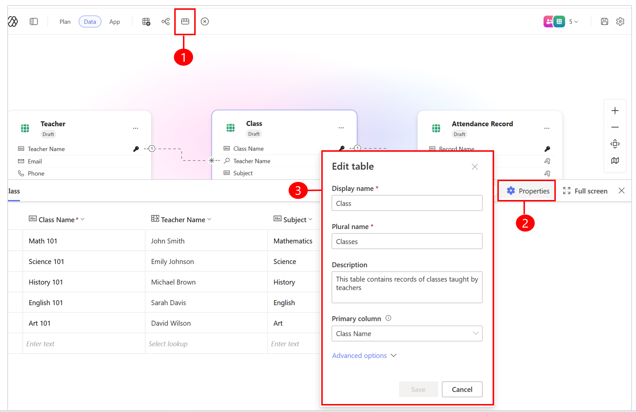Switch to the App tab
This screenshot has height=412, width=636.
[114, 21]
